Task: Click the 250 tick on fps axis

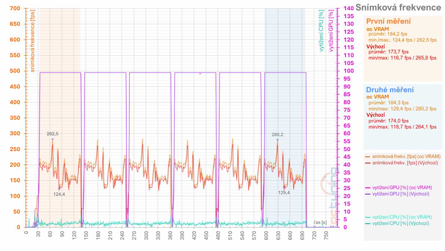Action: click(x=15, y=149)
